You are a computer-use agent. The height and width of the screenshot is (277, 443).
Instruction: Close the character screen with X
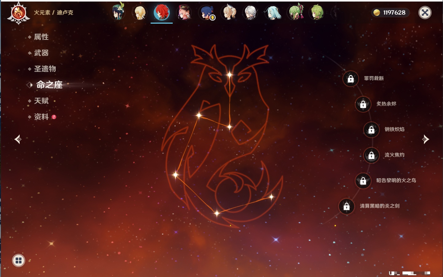[x=425, y=13]
